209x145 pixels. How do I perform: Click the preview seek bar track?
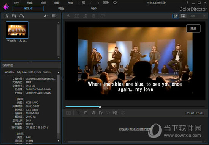135,106
